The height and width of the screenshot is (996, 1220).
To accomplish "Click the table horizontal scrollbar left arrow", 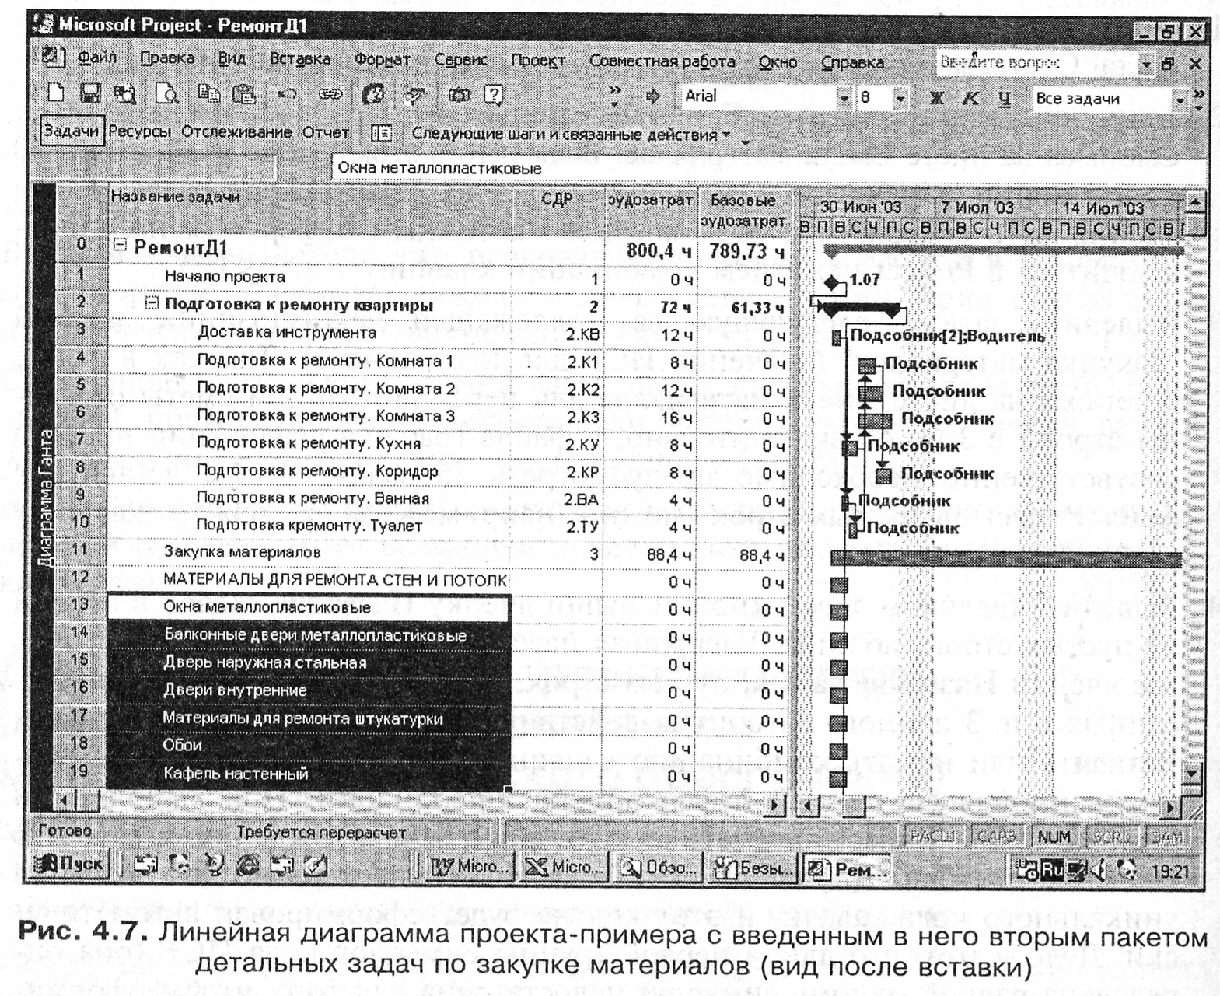I will click(65, 799).
